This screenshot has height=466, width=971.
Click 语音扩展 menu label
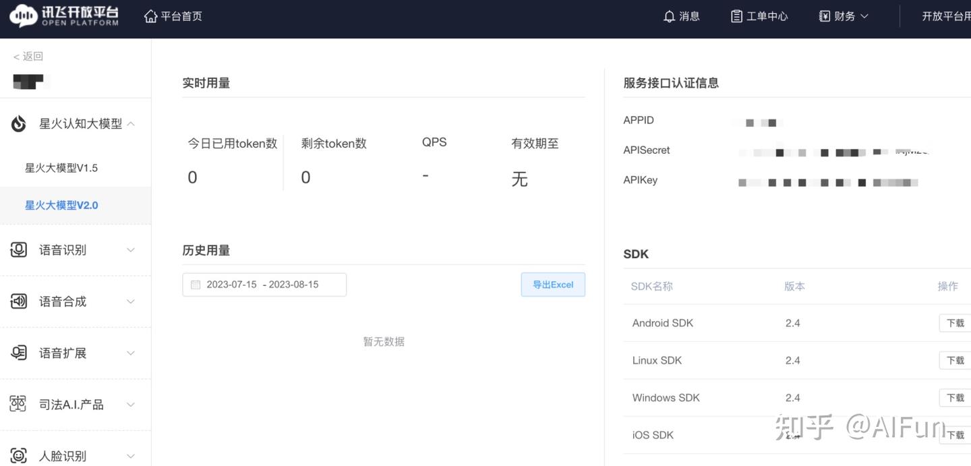tap(63, 353)
